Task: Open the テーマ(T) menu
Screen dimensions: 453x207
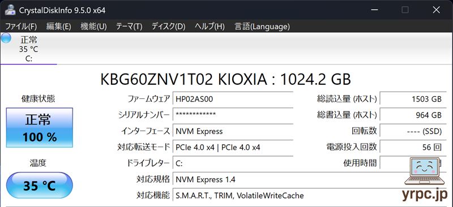Action: pyautogui.click(x=129, y=27)
